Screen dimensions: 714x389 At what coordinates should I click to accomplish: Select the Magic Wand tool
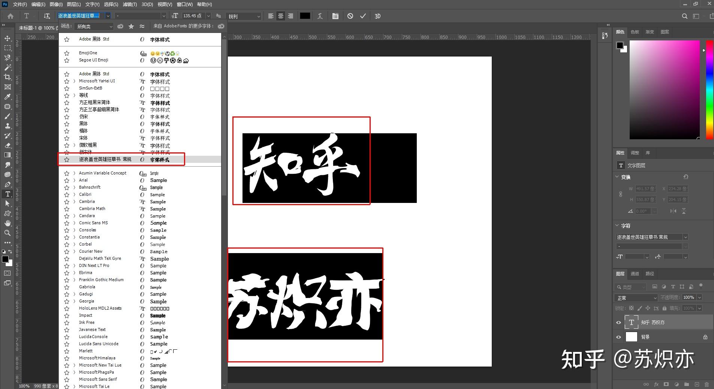[7, 67]
